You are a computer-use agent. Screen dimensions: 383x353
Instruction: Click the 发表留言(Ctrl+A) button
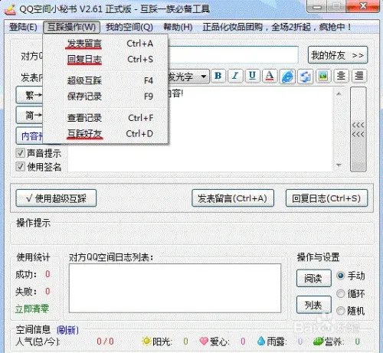point(233,198)
